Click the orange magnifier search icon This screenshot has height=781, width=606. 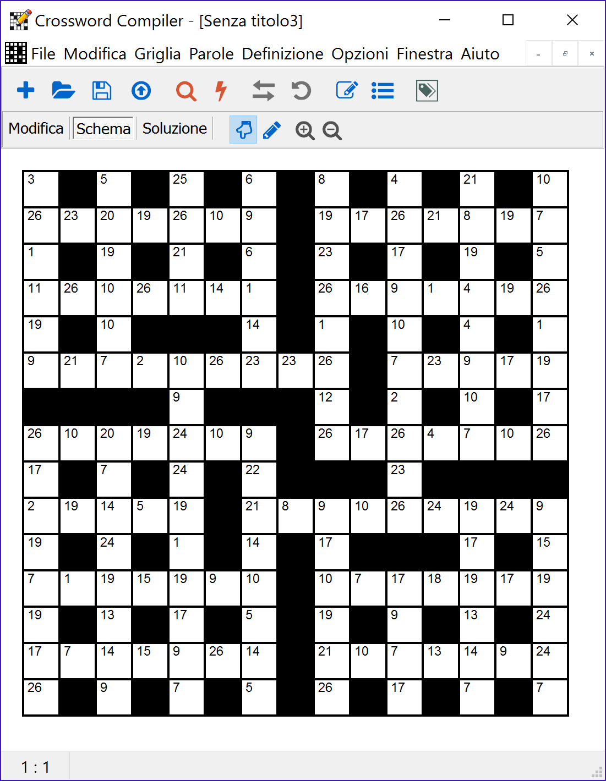coord(186,91)
